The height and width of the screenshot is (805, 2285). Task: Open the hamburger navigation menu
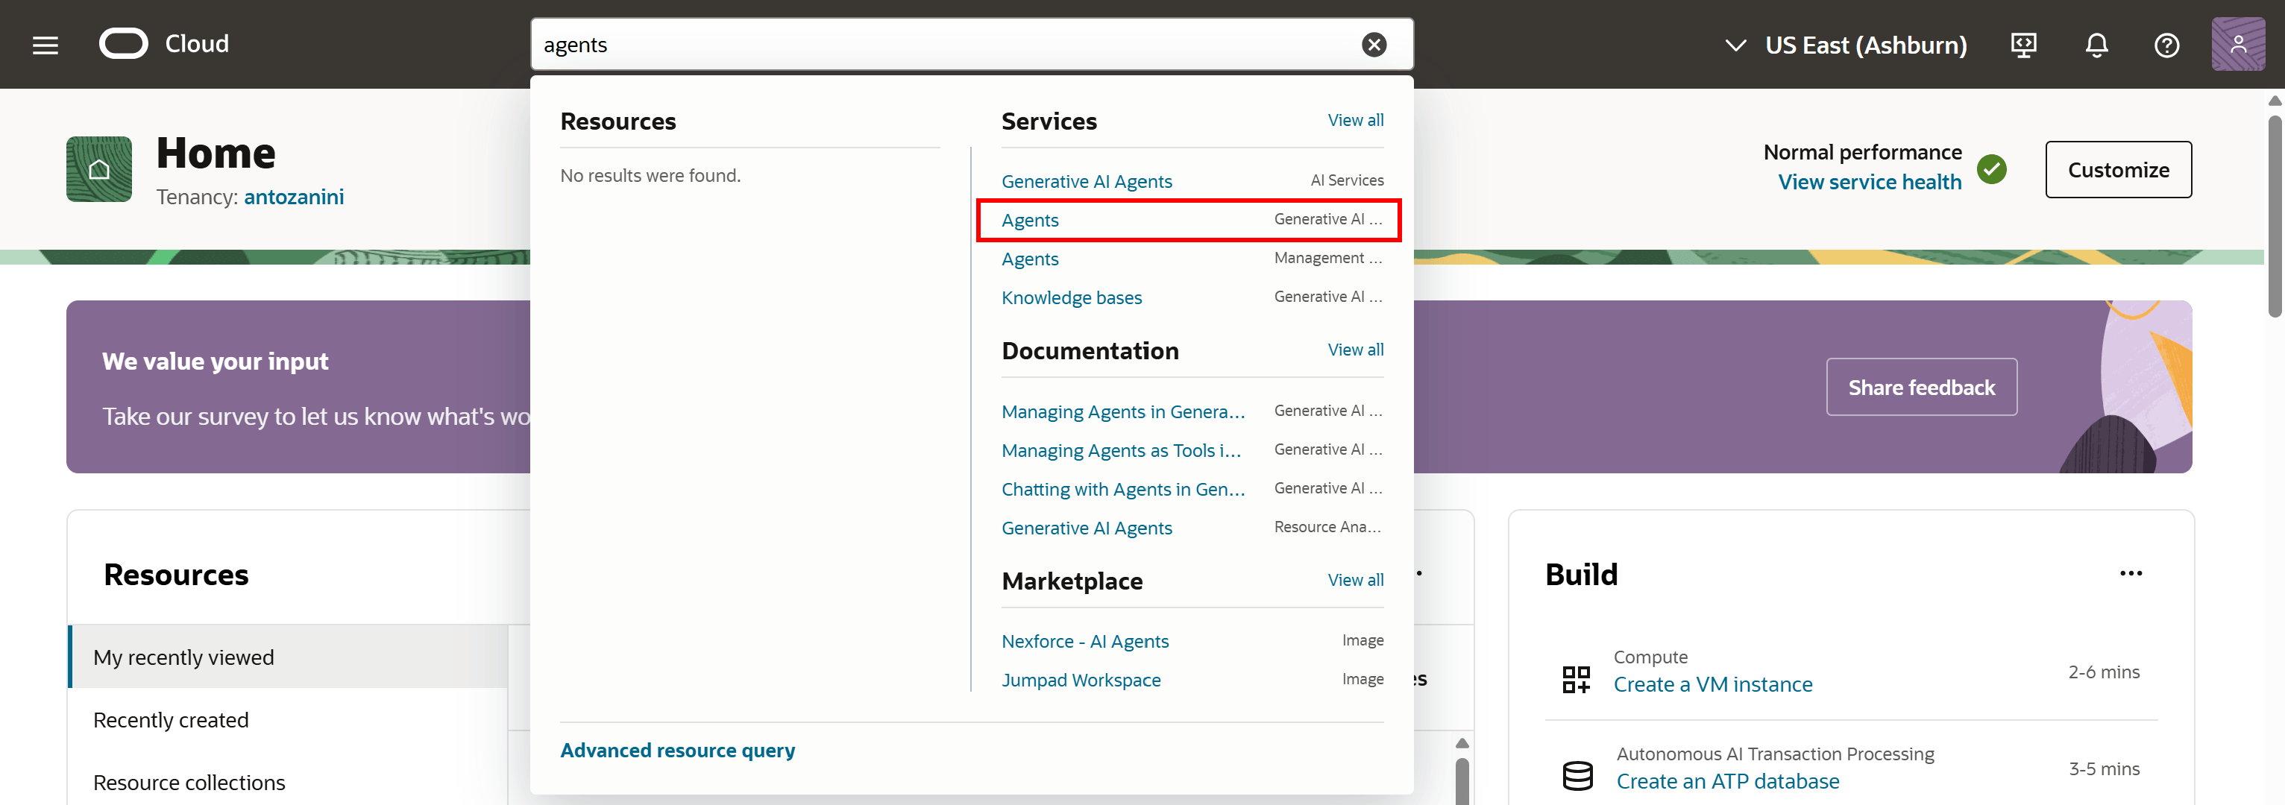click(45, 45)
